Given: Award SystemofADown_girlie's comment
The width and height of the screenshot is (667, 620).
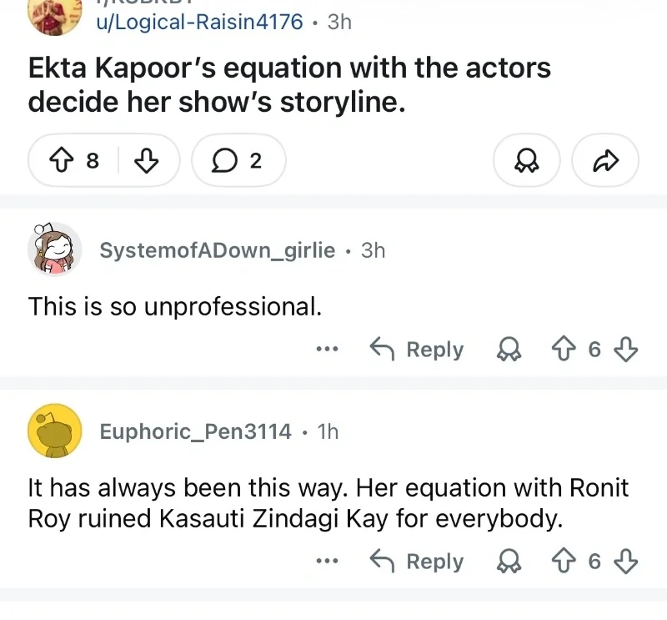Looking at the screenshot, I should point(509,349).
